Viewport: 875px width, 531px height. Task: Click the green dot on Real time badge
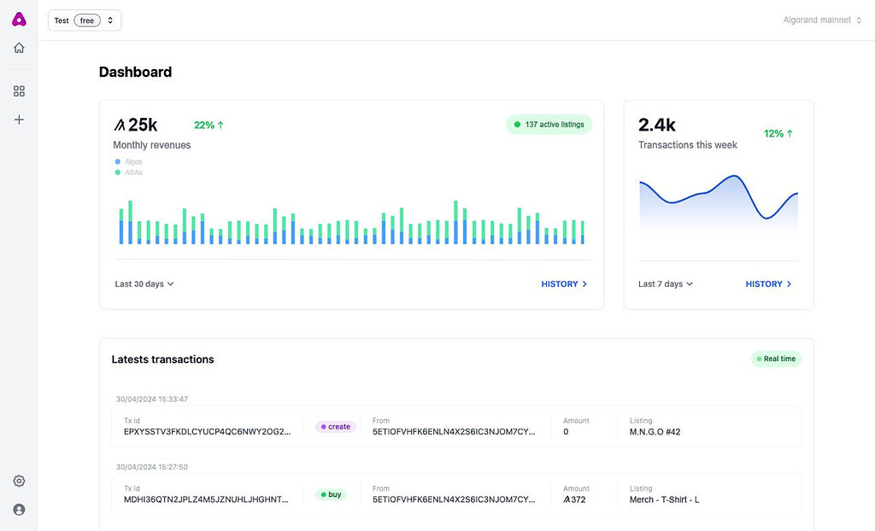pyautogui.click(x=760, y=359)
